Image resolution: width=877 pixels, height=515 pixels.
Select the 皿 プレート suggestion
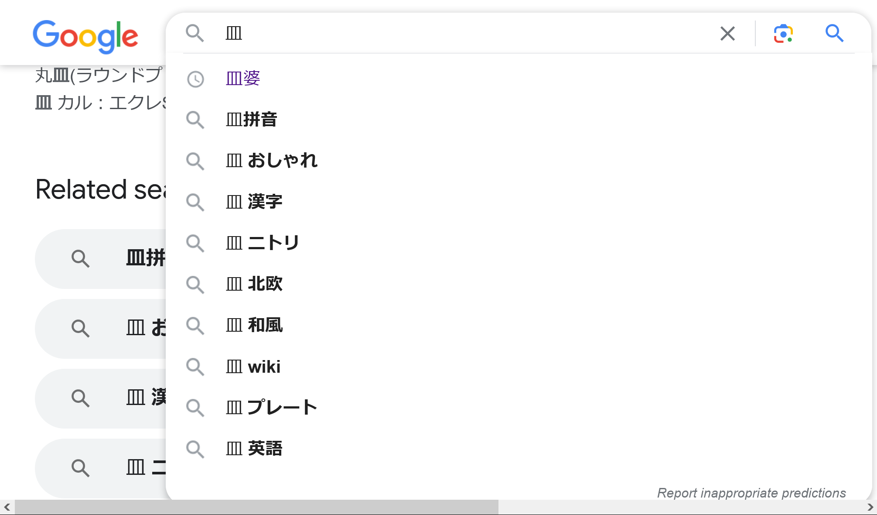(519, 408)
